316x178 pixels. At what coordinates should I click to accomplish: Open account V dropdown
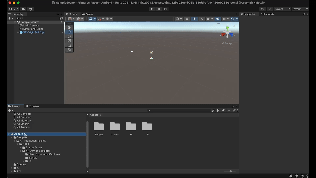14,9
